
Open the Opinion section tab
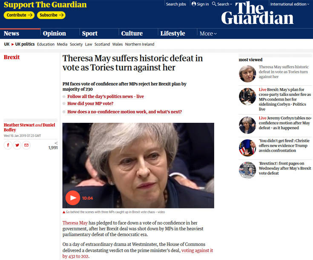pyautogui.click(x=55, y=33)
